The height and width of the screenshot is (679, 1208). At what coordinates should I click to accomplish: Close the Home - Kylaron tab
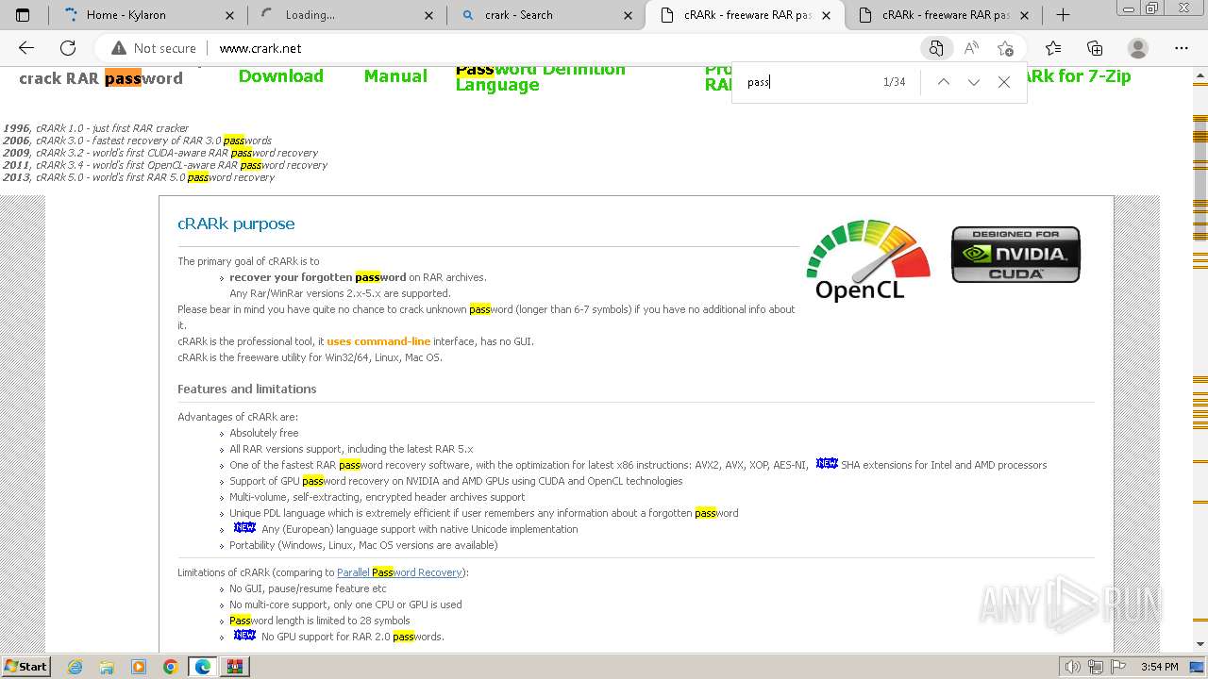coord(230,15)
